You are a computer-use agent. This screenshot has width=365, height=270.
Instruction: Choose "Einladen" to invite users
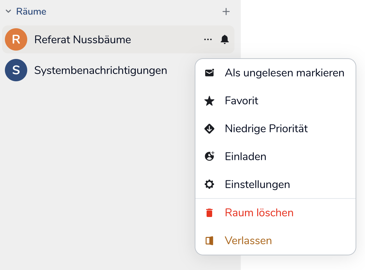coord(245,156)
